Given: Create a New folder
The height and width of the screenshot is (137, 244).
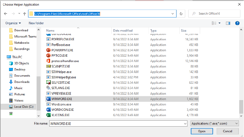Looking at the screenshot, I should click(x=36, y=23).
